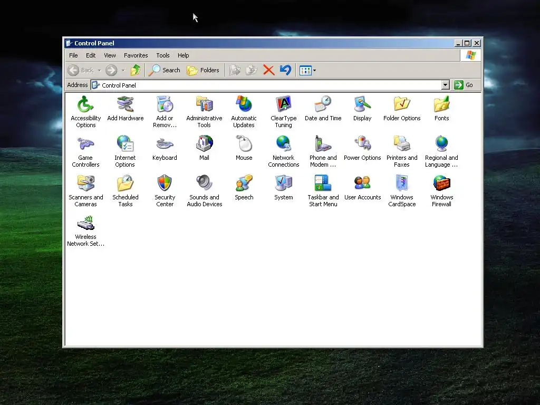This screenshot has height=405, width=540.
Task: Open the Favorites menu
Action: pyautogui.click(x=136, y=55)
